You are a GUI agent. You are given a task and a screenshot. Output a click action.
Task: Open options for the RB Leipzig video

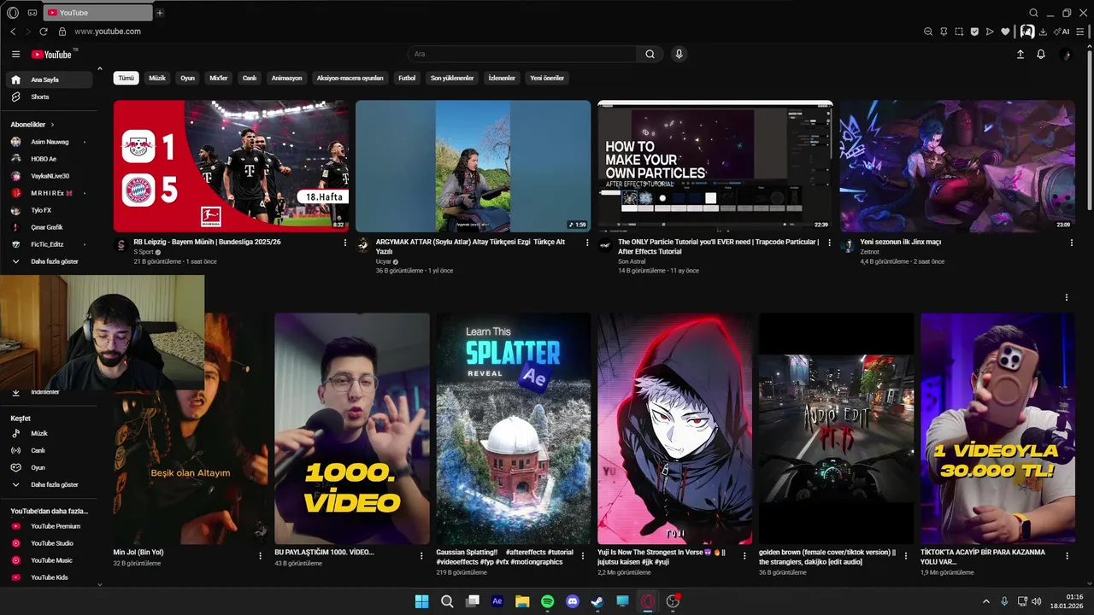345,243
